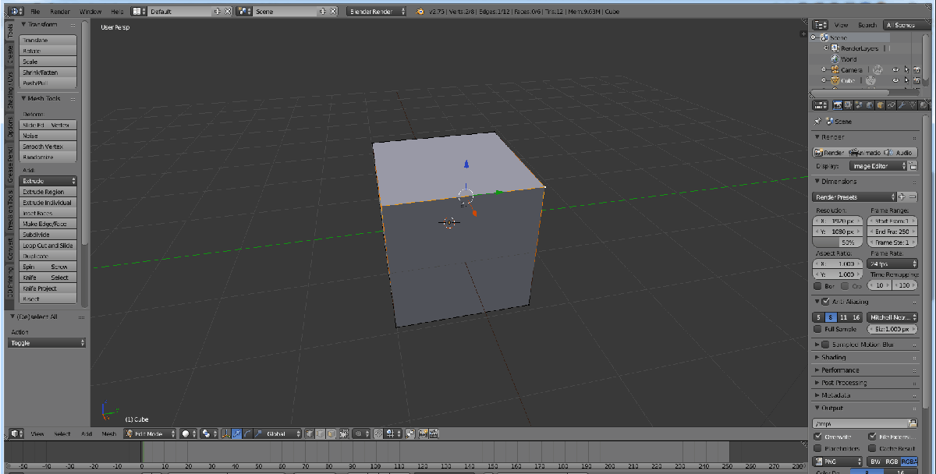Open the File menu
Viewport: 936px width, 474px height.
pos(36,12)
